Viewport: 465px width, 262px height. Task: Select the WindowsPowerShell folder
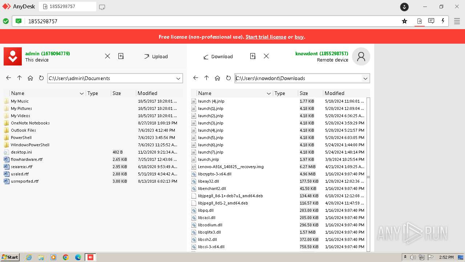pos(30,145)
